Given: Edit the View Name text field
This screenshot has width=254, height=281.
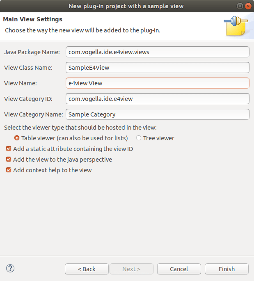Looking at the screenshot, I should (x=157, y=83).
